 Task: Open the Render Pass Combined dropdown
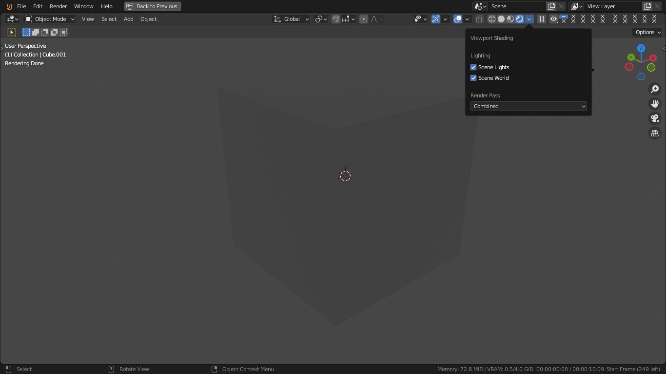pos(529,106)
